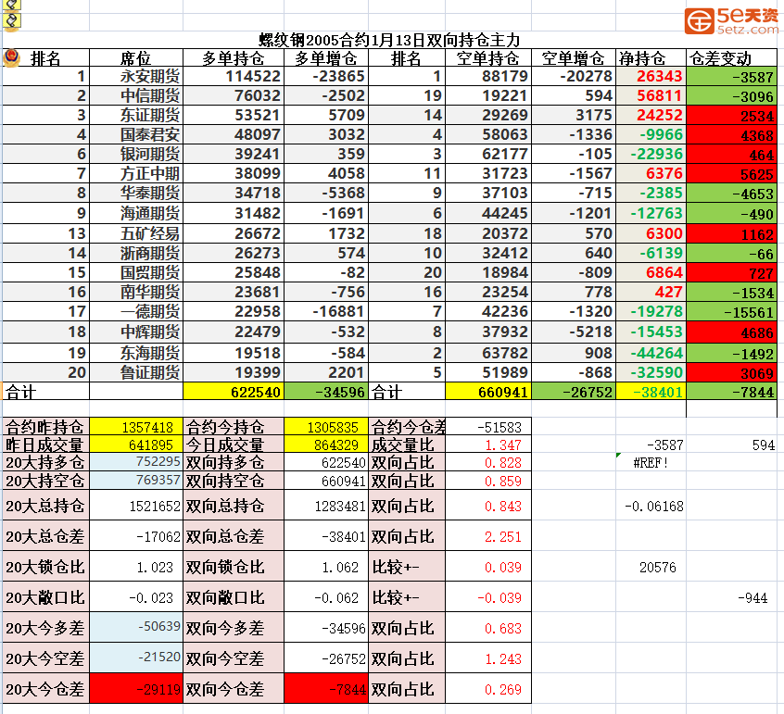
Task: Click the 东证期货 seat cell
Action: click(136, 115)
